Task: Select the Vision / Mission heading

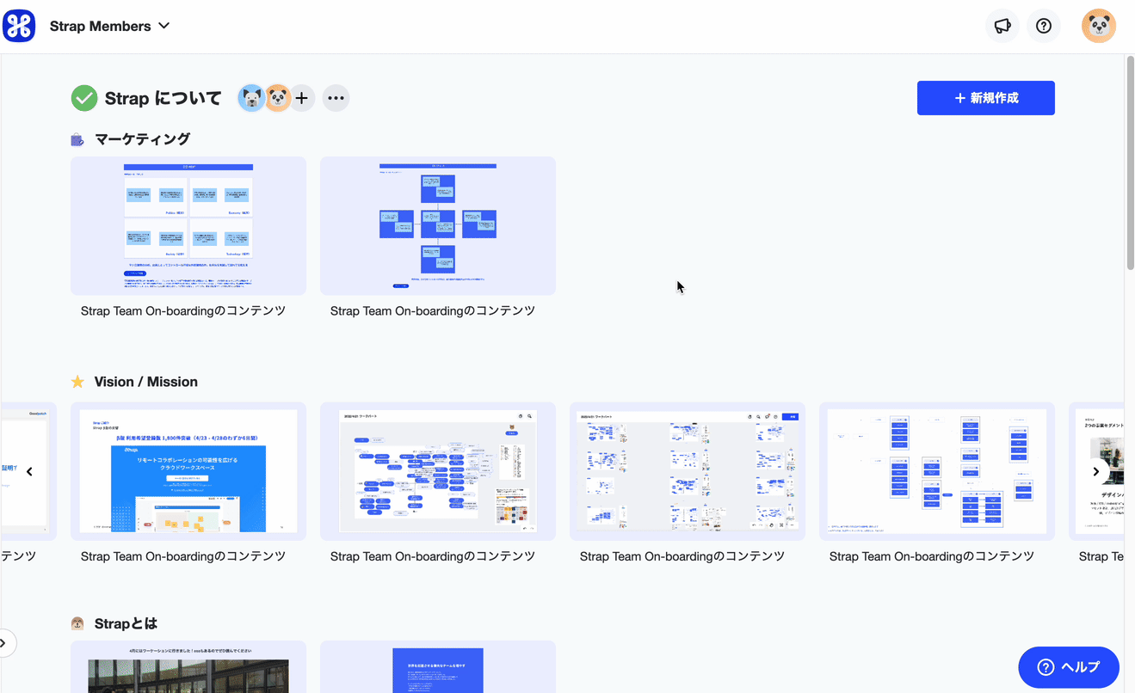Action: point(146,382)
